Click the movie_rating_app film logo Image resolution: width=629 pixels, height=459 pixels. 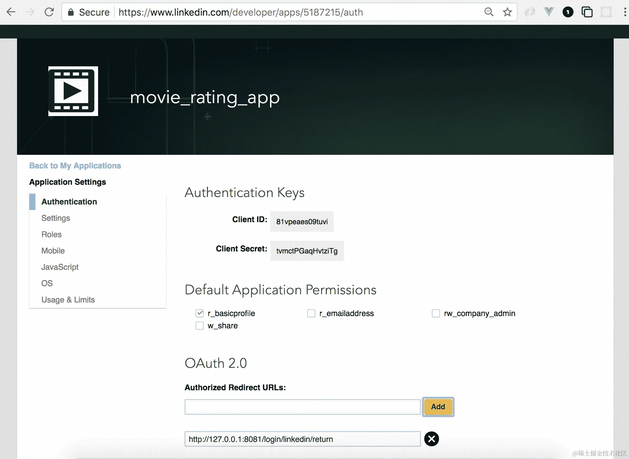(73, 91)
